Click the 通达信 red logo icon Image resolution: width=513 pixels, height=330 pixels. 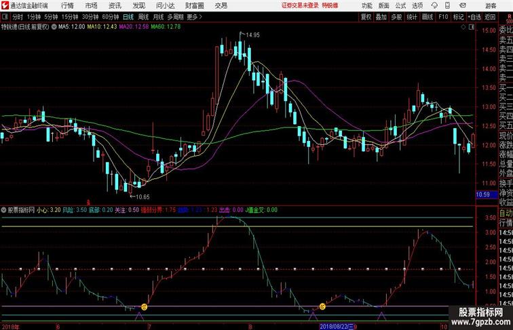pyautogui.click(x=5, y=5)
